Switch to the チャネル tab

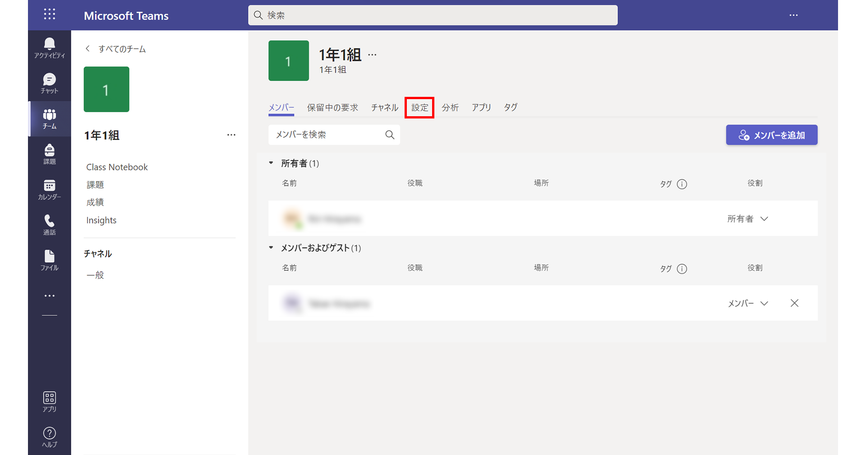coord(385,107)
